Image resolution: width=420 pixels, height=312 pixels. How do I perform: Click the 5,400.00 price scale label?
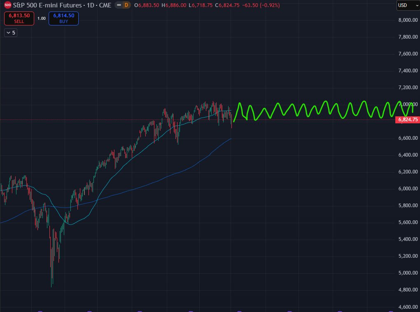408,239
